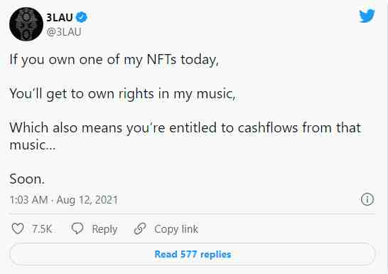Click the 7.5K like count

point(42,229)
